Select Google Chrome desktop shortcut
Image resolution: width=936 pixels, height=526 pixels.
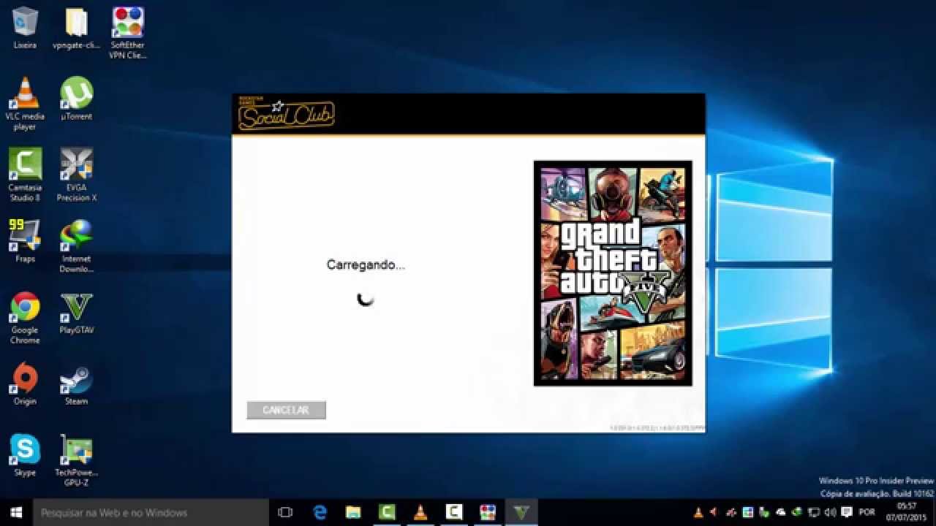pos(25,318)
